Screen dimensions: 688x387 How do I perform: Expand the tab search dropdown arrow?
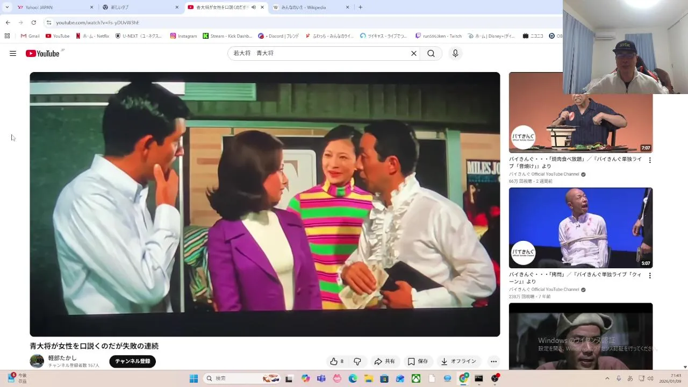click(7, 8)
